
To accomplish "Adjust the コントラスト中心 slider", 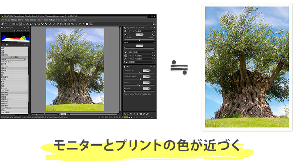I will (139, 79).
